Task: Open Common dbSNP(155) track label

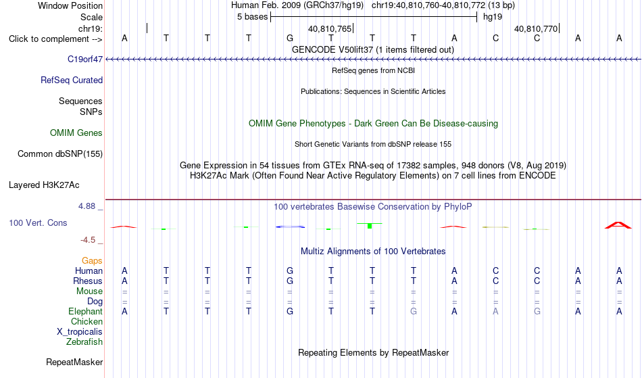Action: point(60,154)
